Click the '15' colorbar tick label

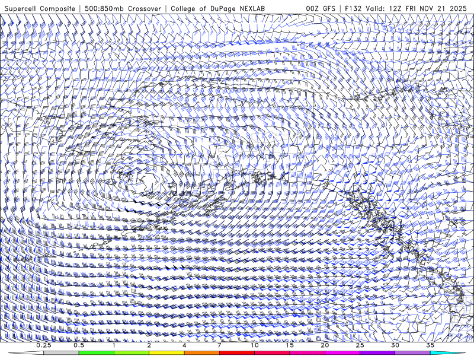click(x=290, y=345)
